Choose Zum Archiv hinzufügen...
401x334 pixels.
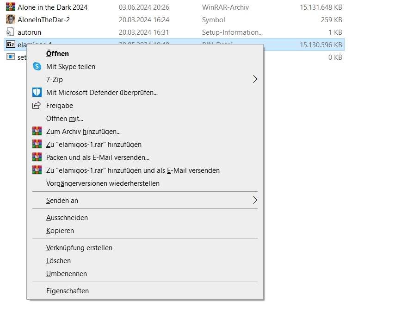(x=145, y=132)
